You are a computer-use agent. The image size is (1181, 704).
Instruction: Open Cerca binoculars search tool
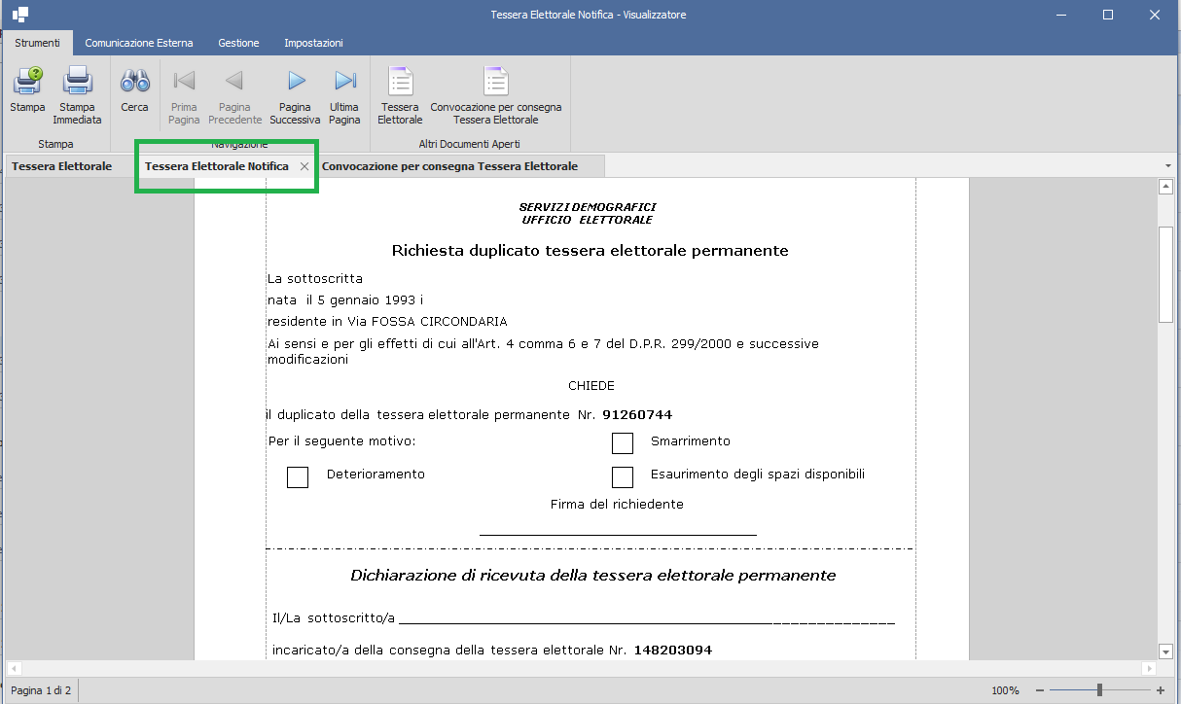(134, 81)
